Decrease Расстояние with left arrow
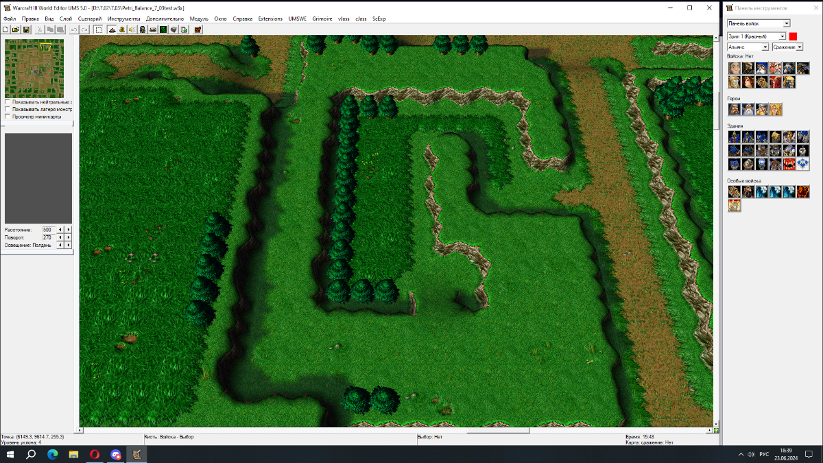This screenshot has height=463, width=823. coord(60,230)
